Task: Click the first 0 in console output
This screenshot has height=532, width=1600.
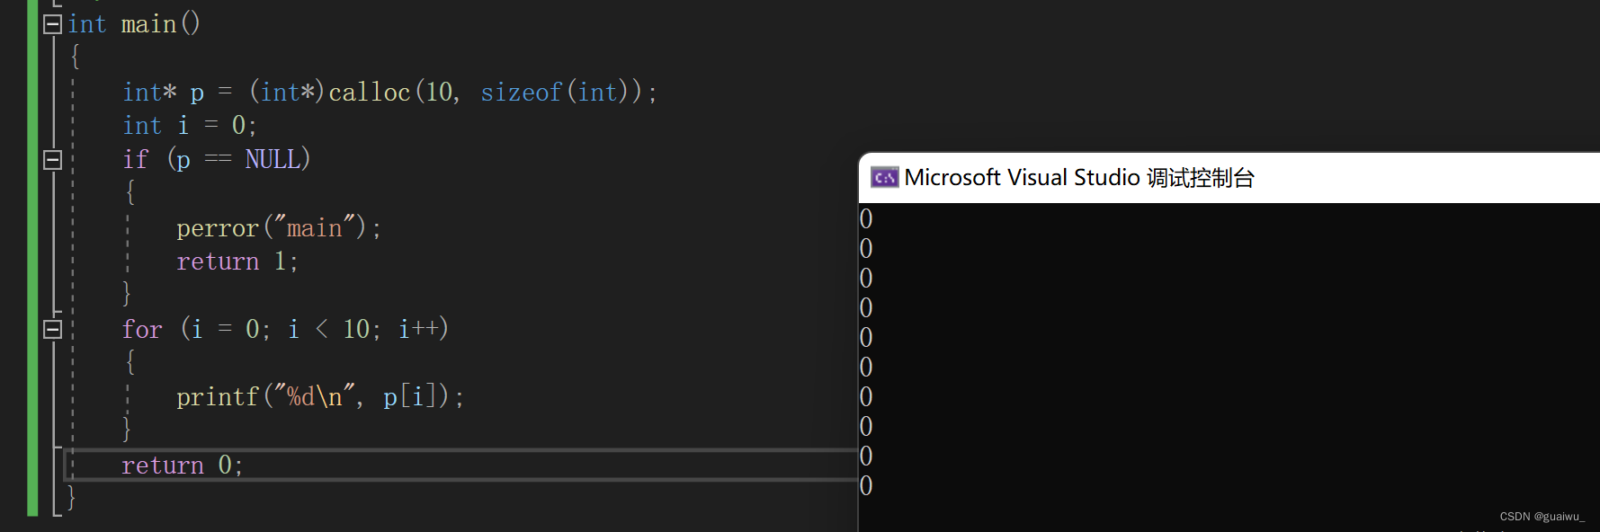Action: tap(866, 219)
